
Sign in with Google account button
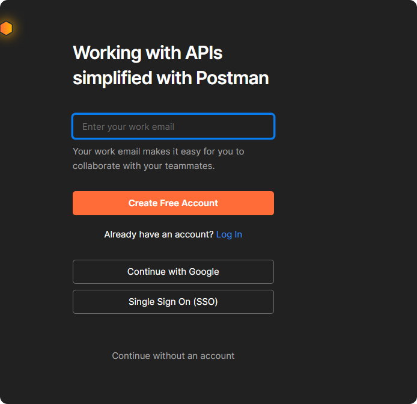pyautogui.click(x=173, y=272)
